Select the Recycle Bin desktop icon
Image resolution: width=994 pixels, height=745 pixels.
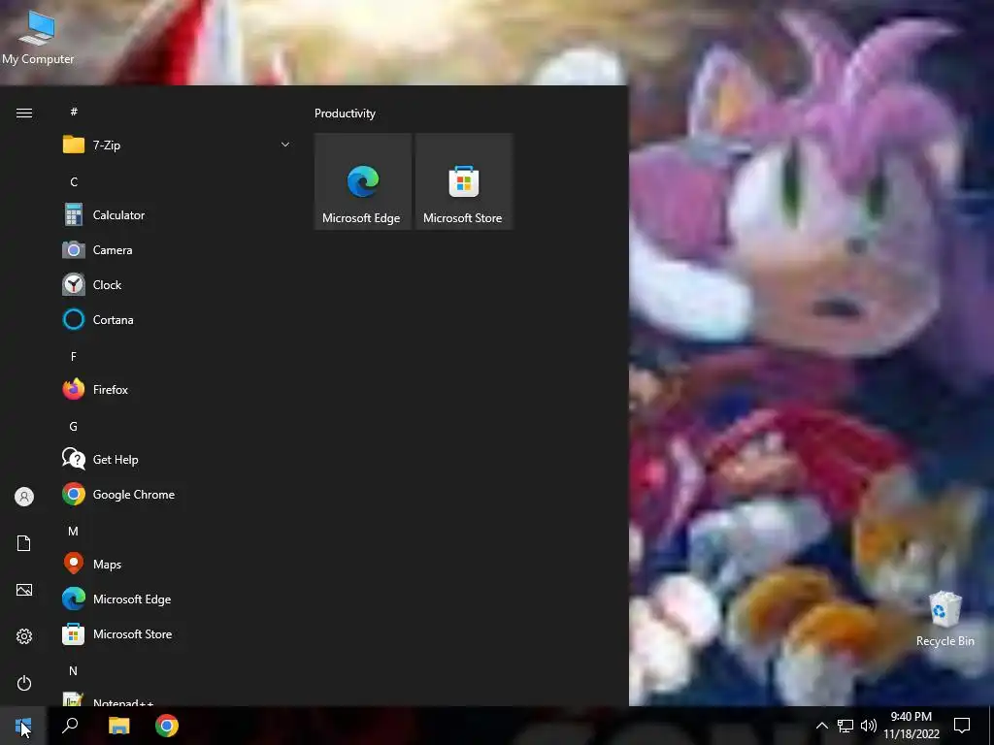click(x=944, y=619)
